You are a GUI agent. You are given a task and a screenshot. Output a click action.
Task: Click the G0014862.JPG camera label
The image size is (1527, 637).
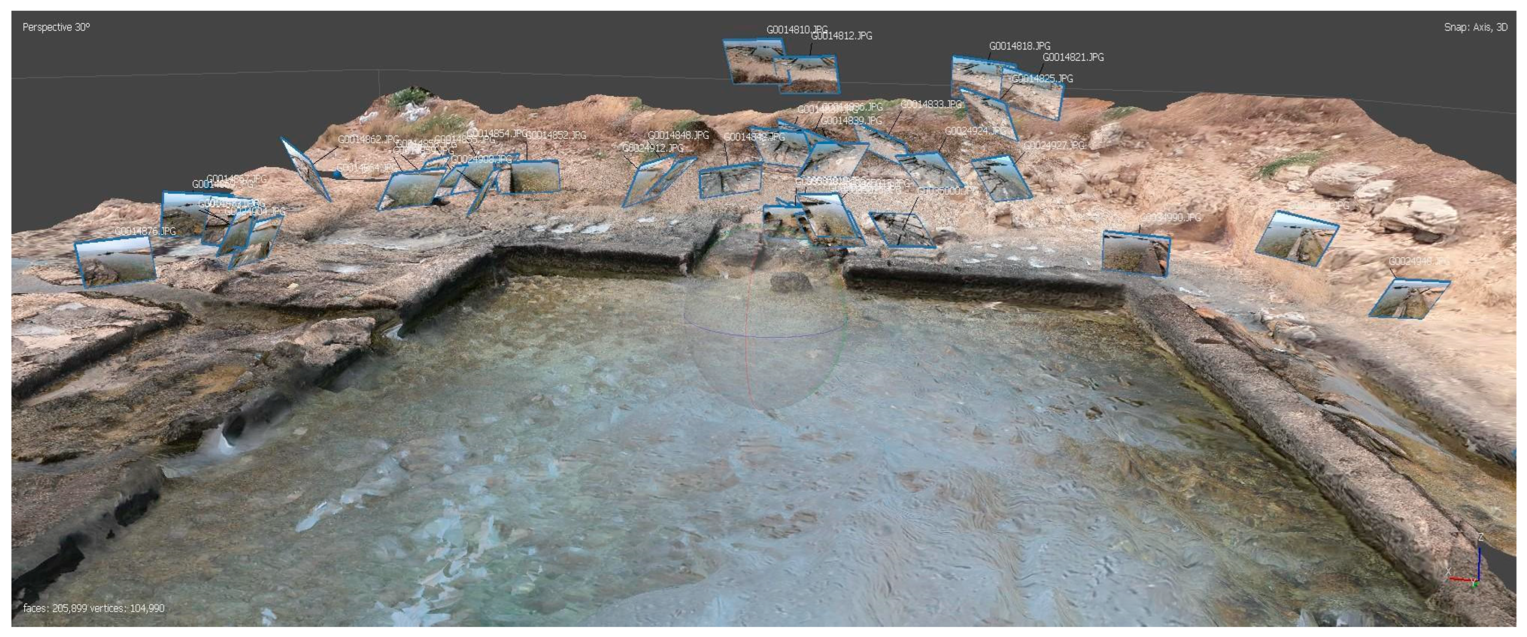pyautogui.click(x=367, y=139)
